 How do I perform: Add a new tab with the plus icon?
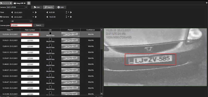click(29, 3)
